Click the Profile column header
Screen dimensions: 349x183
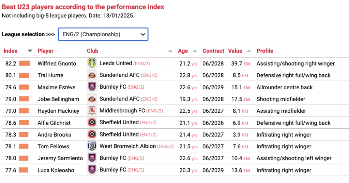pyautogui.click(x=264, y=51)
